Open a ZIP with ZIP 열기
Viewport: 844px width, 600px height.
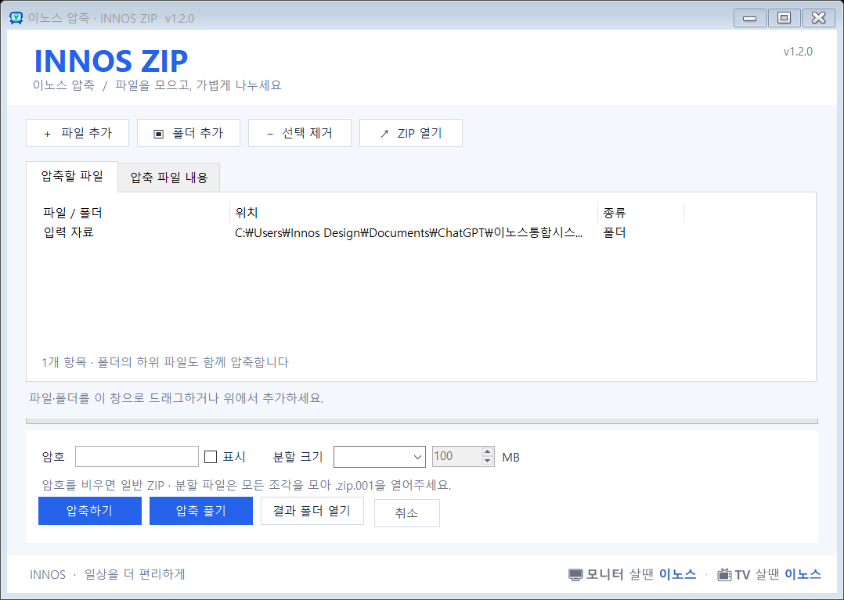coord(411,133)
